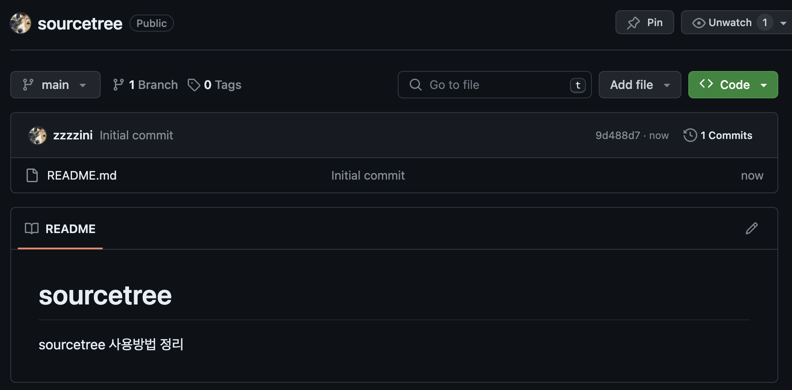Edit README with the pencil icon

752,228
